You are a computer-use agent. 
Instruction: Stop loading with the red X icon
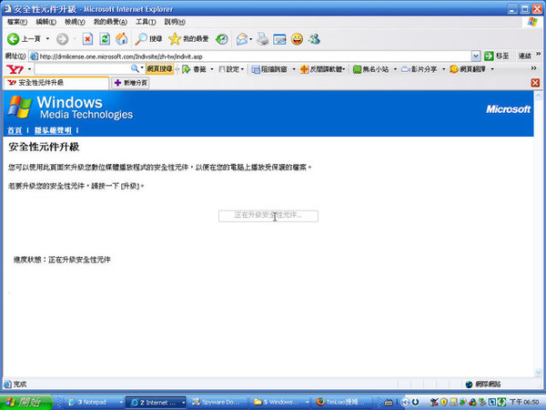coord(87,39)
